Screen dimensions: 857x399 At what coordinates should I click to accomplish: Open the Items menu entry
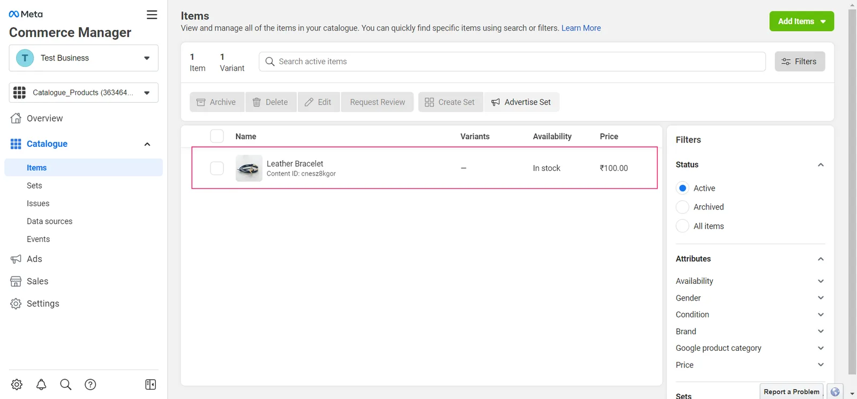click(84, 168)
